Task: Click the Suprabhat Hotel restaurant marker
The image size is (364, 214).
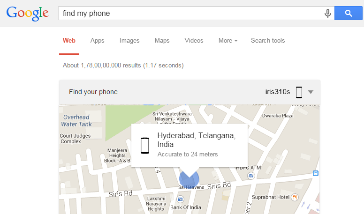Action: 295,197
